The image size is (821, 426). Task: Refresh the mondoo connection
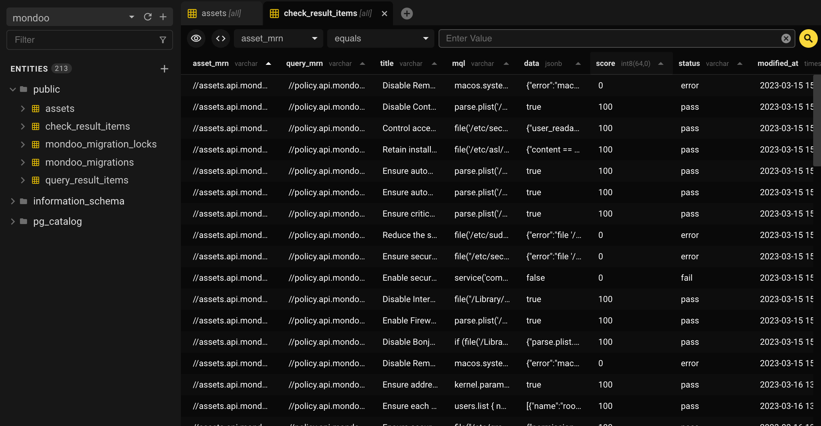[x=148, y=17]
